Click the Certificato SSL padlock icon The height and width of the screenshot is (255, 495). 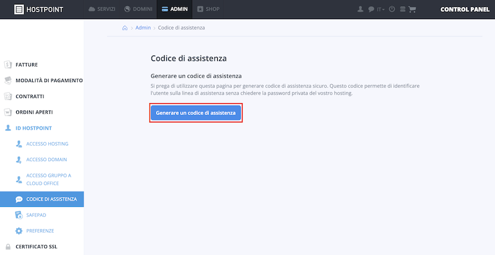[8, 247]
